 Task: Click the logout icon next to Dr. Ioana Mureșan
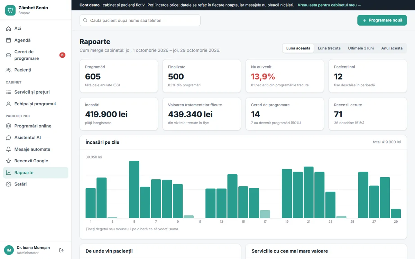click(62, 250)
